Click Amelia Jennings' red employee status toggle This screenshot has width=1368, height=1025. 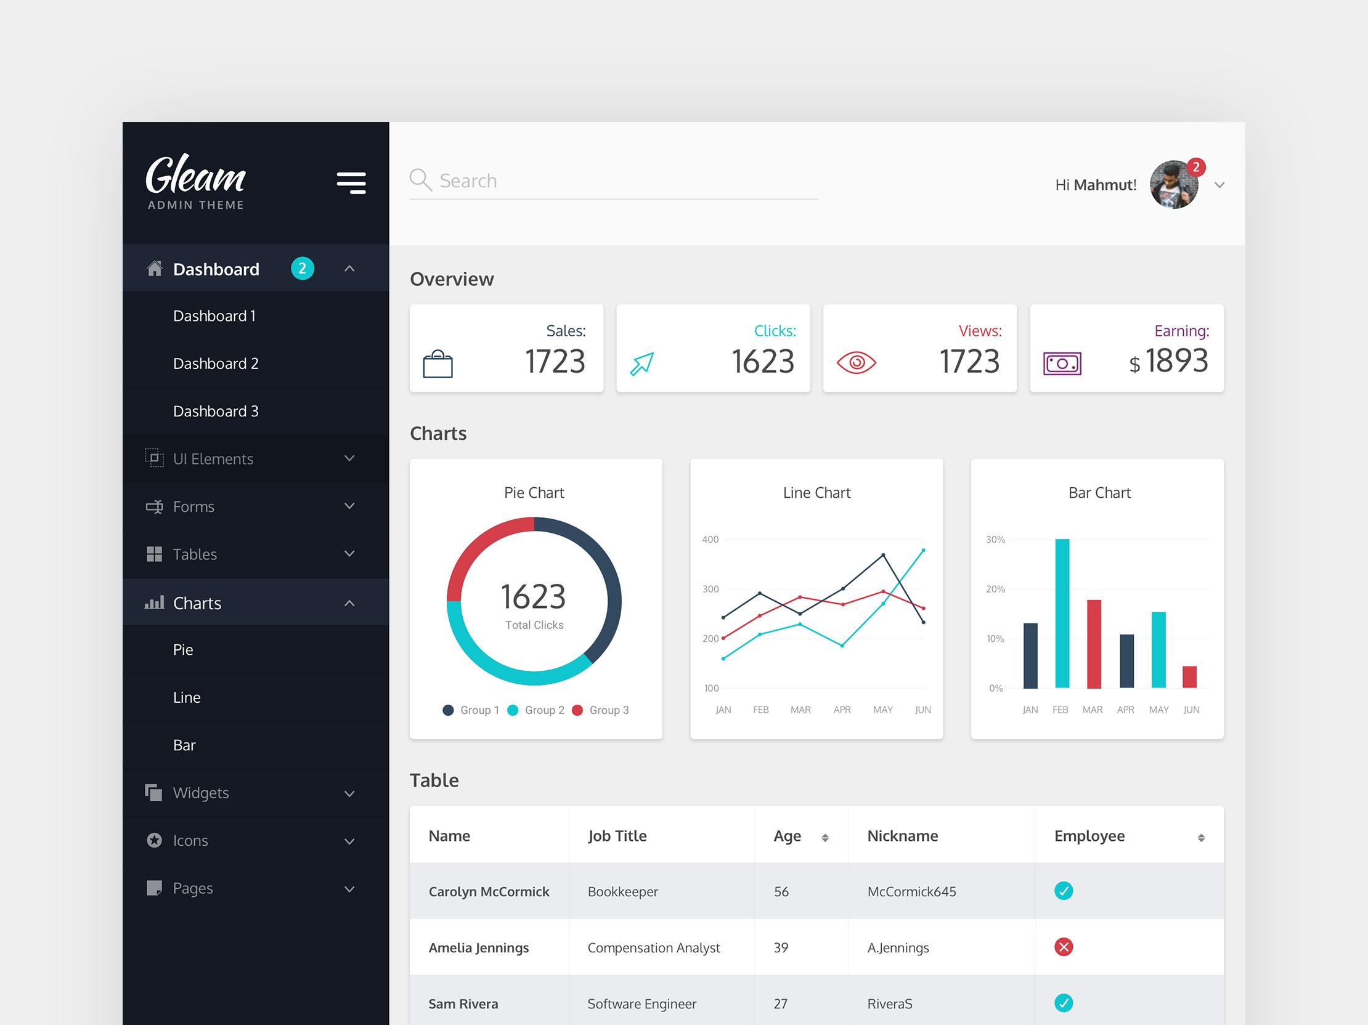click(x=1064, y=947)
